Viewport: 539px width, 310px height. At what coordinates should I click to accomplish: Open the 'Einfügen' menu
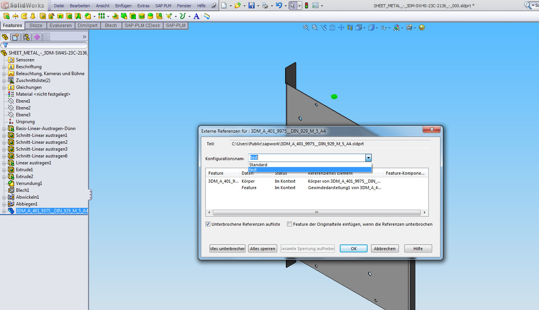(123, 6)
